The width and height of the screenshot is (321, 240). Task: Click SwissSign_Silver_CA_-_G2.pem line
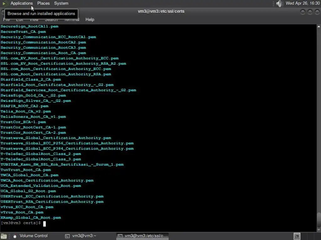(x=36, y=101)
